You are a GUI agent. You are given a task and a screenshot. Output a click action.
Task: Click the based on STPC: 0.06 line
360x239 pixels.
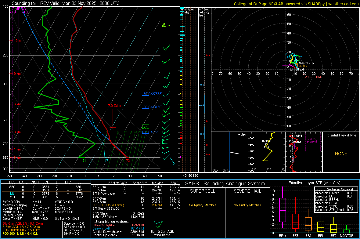coord(334,206)
